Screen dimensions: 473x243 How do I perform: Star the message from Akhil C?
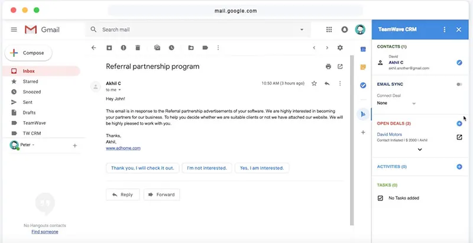pyautogui.click(x=314, y=83)
